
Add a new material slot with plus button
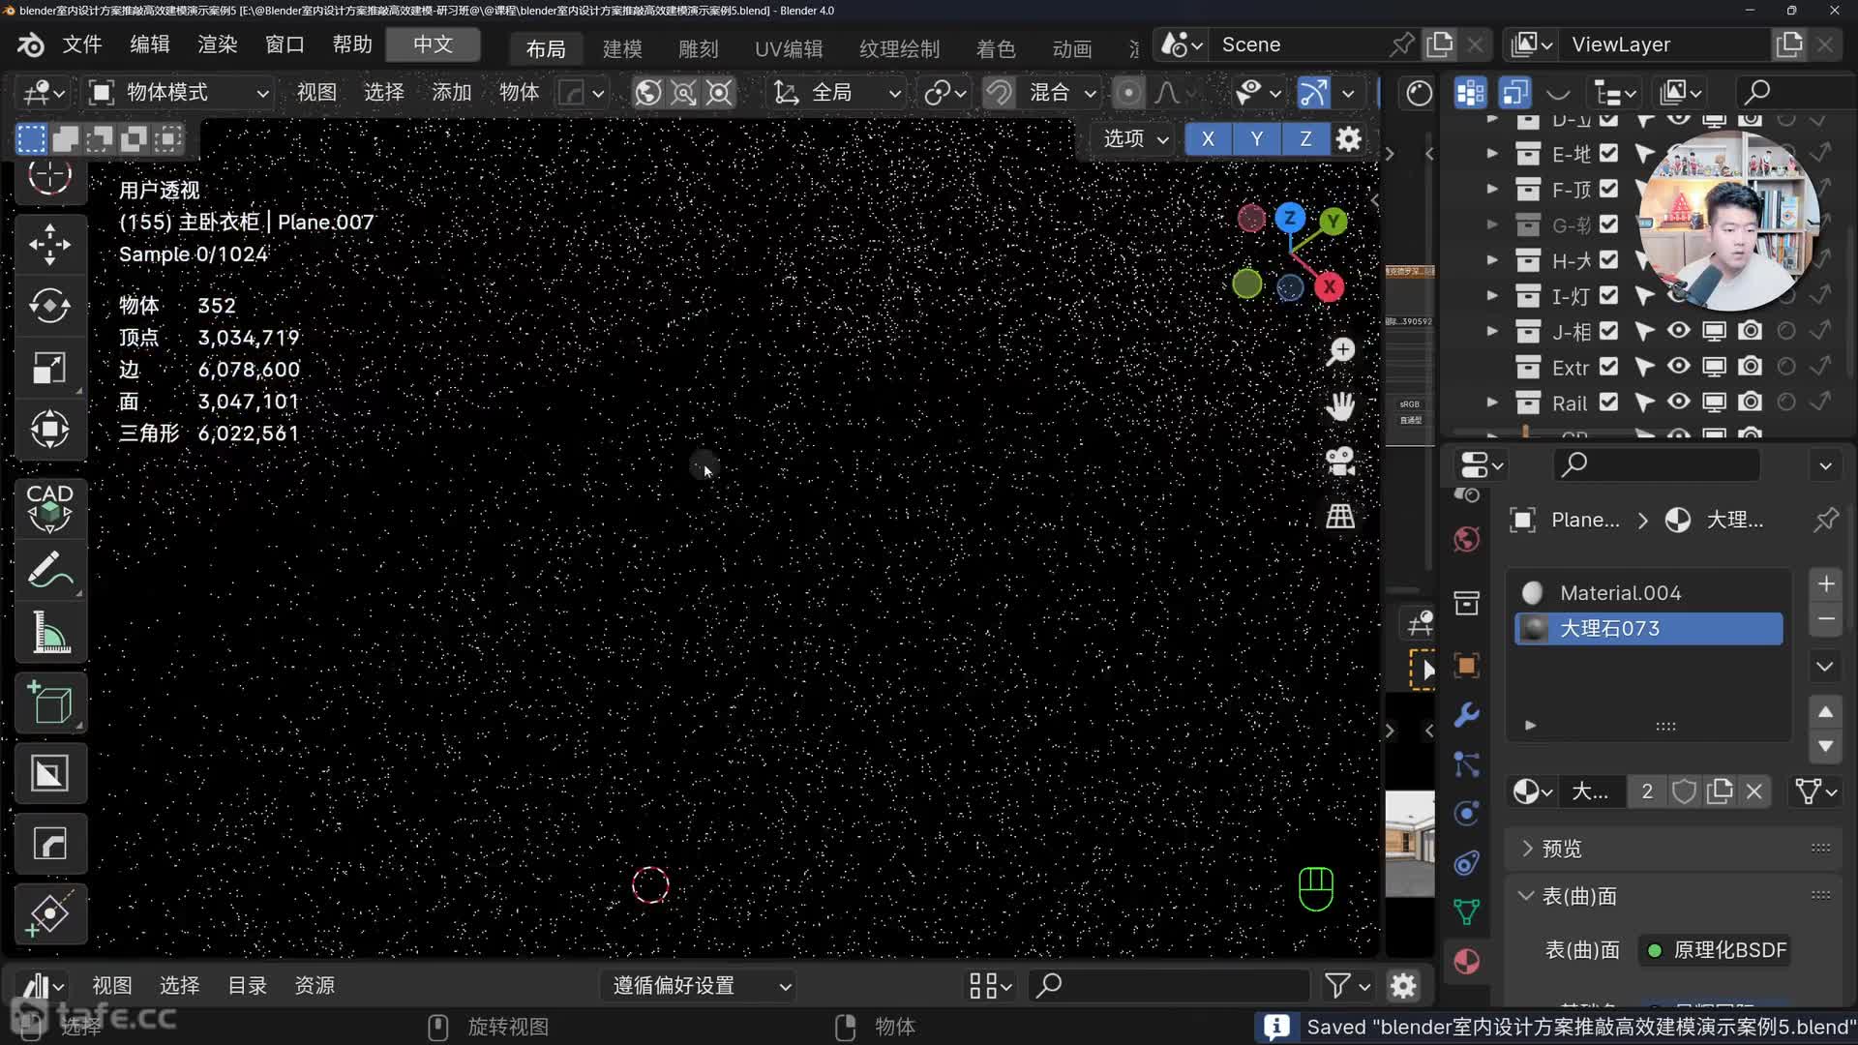1826,583
